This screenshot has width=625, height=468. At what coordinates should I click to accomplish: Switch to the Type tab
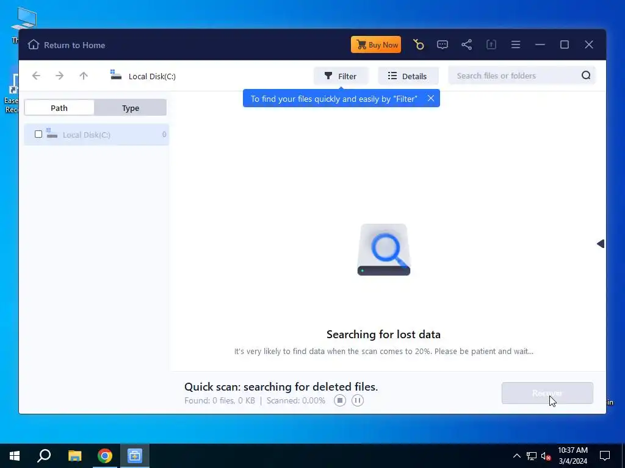(x=131, y=108)
